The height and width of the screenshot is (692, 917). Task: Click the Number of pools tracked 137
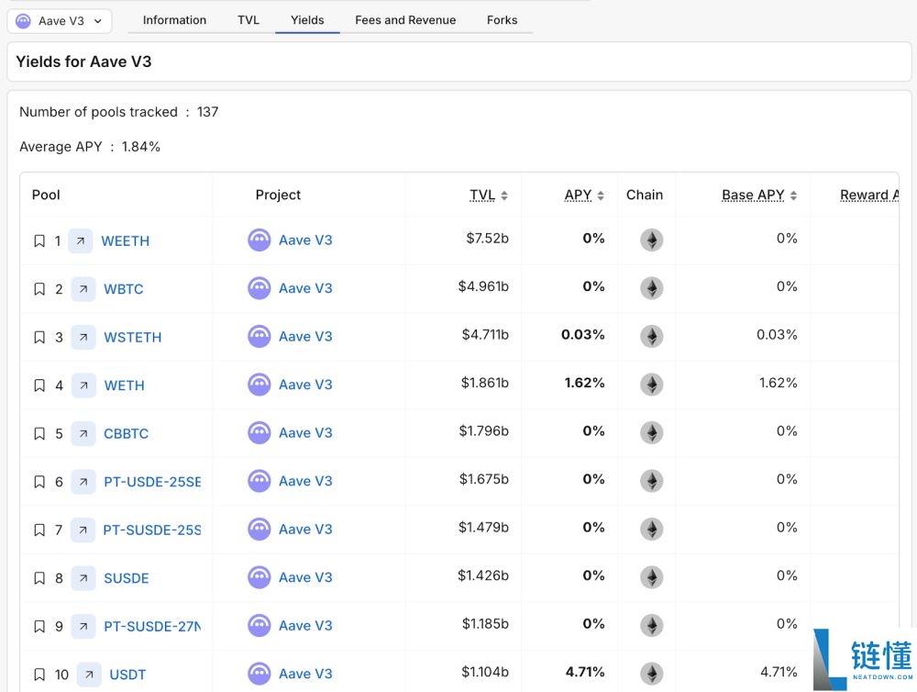click(118, 112)
